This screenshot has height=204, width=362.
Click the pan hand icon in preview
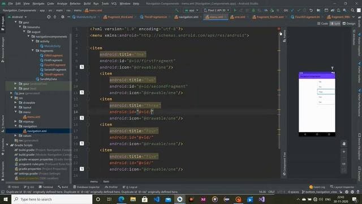[344, 143]
